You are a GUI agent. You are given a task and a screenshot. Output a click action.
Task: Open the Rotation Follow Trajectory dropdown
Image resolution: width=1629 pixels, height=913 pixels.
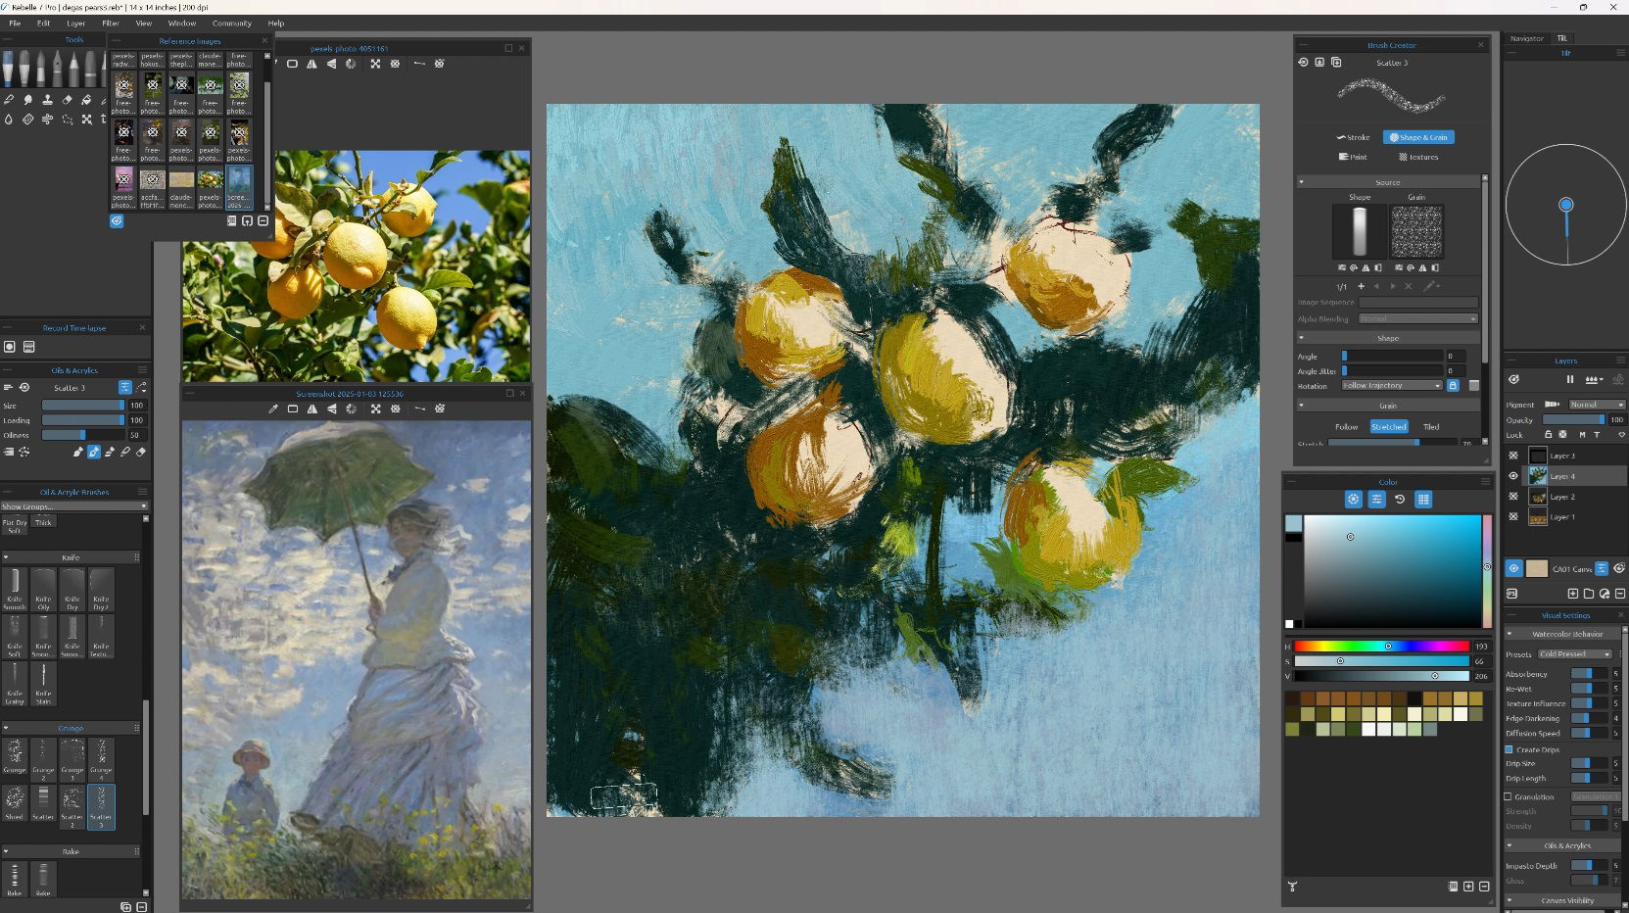click(x=1392, y=385)
